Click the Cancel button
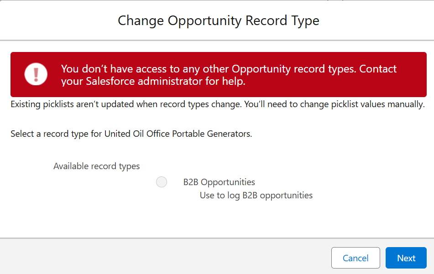 [x=356, y=258]
